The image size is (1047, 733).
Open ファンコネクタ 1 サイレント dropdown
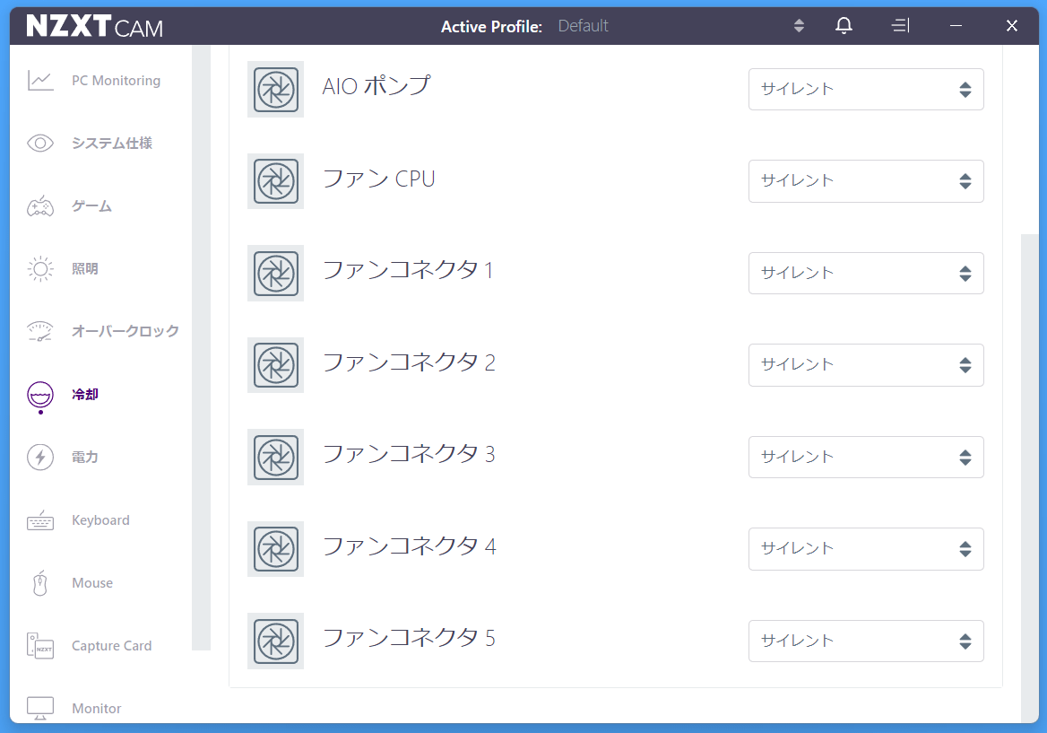coord(865,273)
